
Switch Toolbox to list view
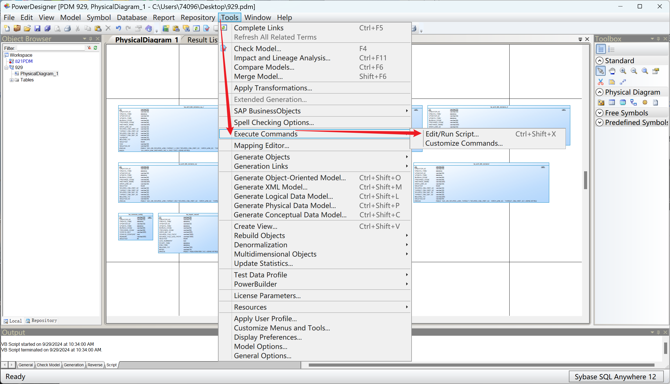(x=612, y=49)
